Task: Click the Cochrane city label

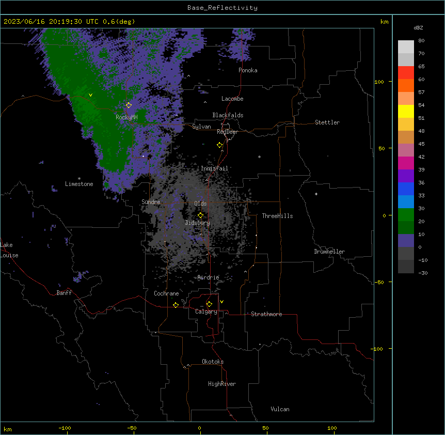Action: pyautogui.click(x=166, y=293)
